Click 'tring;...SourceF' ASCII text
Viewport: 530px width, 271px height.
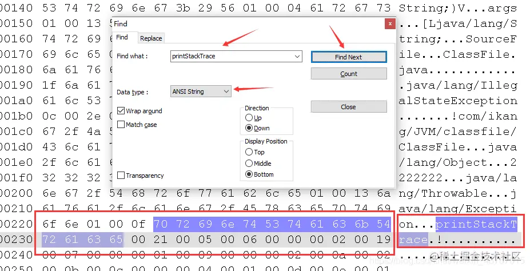click(x=458, y=39)
